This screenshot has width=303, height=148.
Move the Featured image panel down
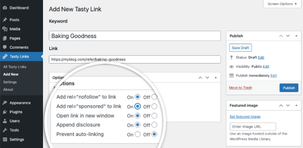[288, 105]
